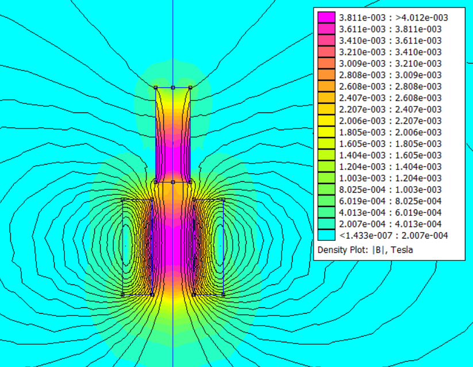Click the 3.410e-003 : 3.611e-003 legend swatch
This screenshot has width=473, height=367.
click(326, 40)
